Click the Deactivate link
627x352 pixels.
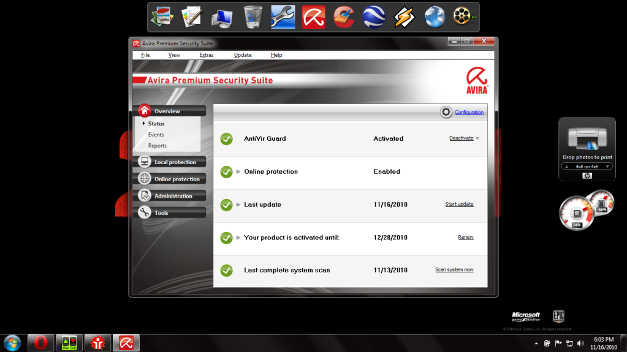pos(461,138)
